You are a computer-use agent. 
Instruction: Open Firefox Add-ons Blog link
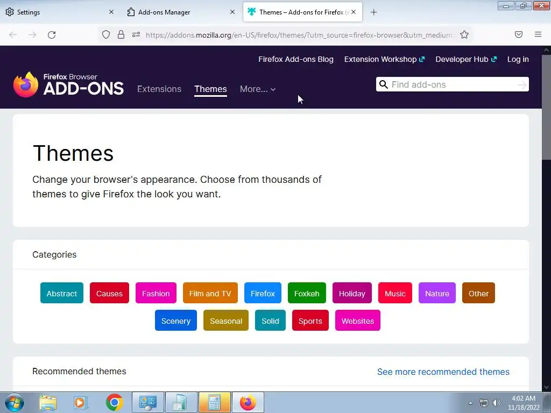point(296,59)
